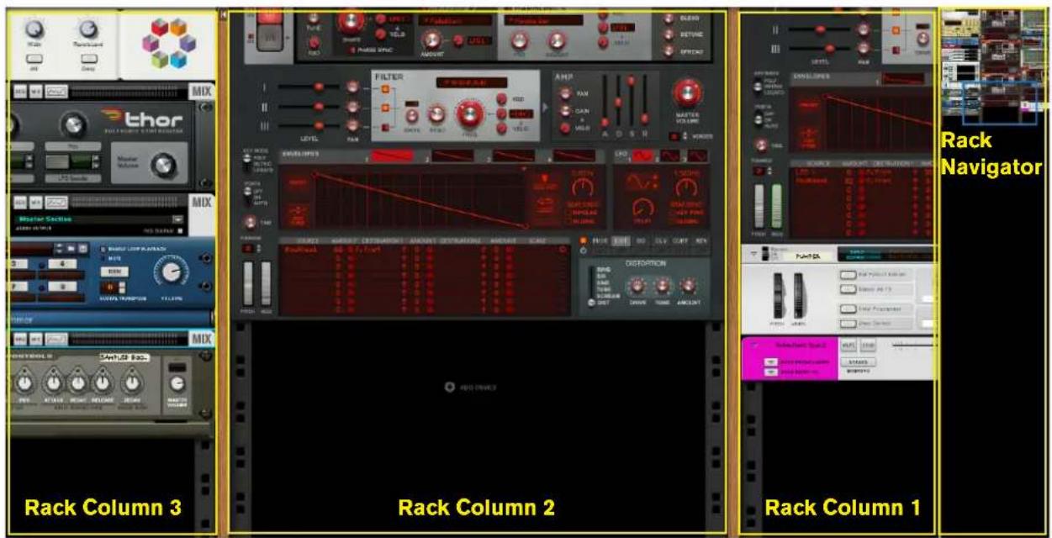Click the SPREAD knob
The image size is (1052, 538).
pos(669,52)
